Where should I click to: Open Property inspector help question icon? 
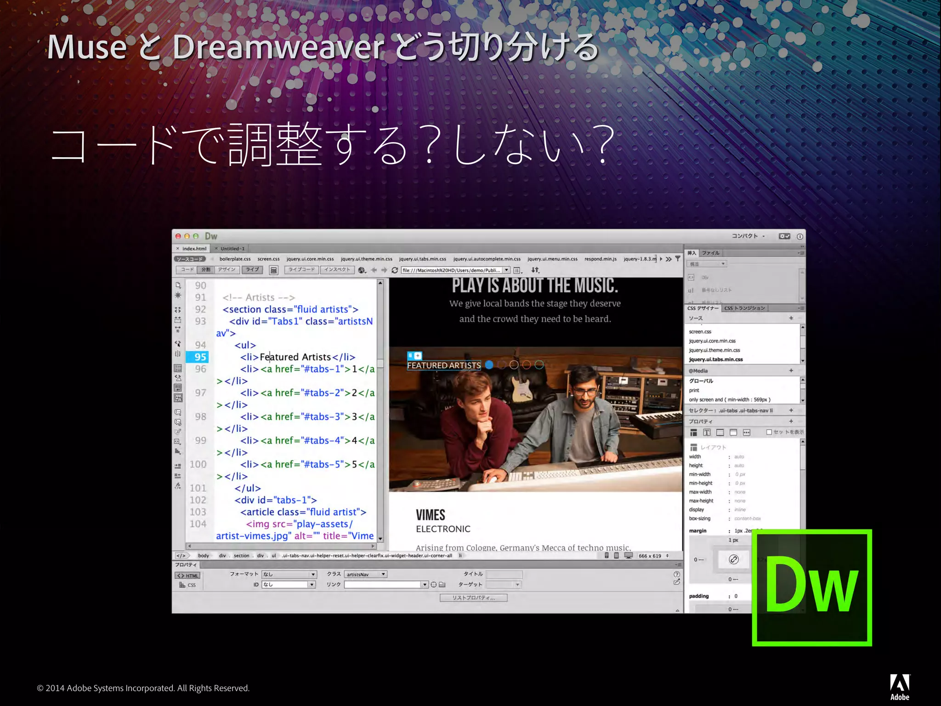tap(676, 575)
